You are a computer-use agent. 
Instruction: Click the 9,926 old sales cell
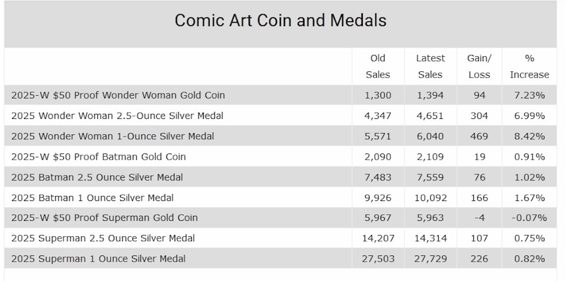tap(378, 198)
